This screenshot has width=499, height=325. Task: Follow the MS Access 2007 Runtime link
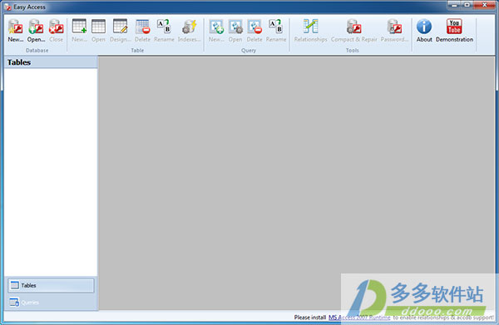[359, 318]
